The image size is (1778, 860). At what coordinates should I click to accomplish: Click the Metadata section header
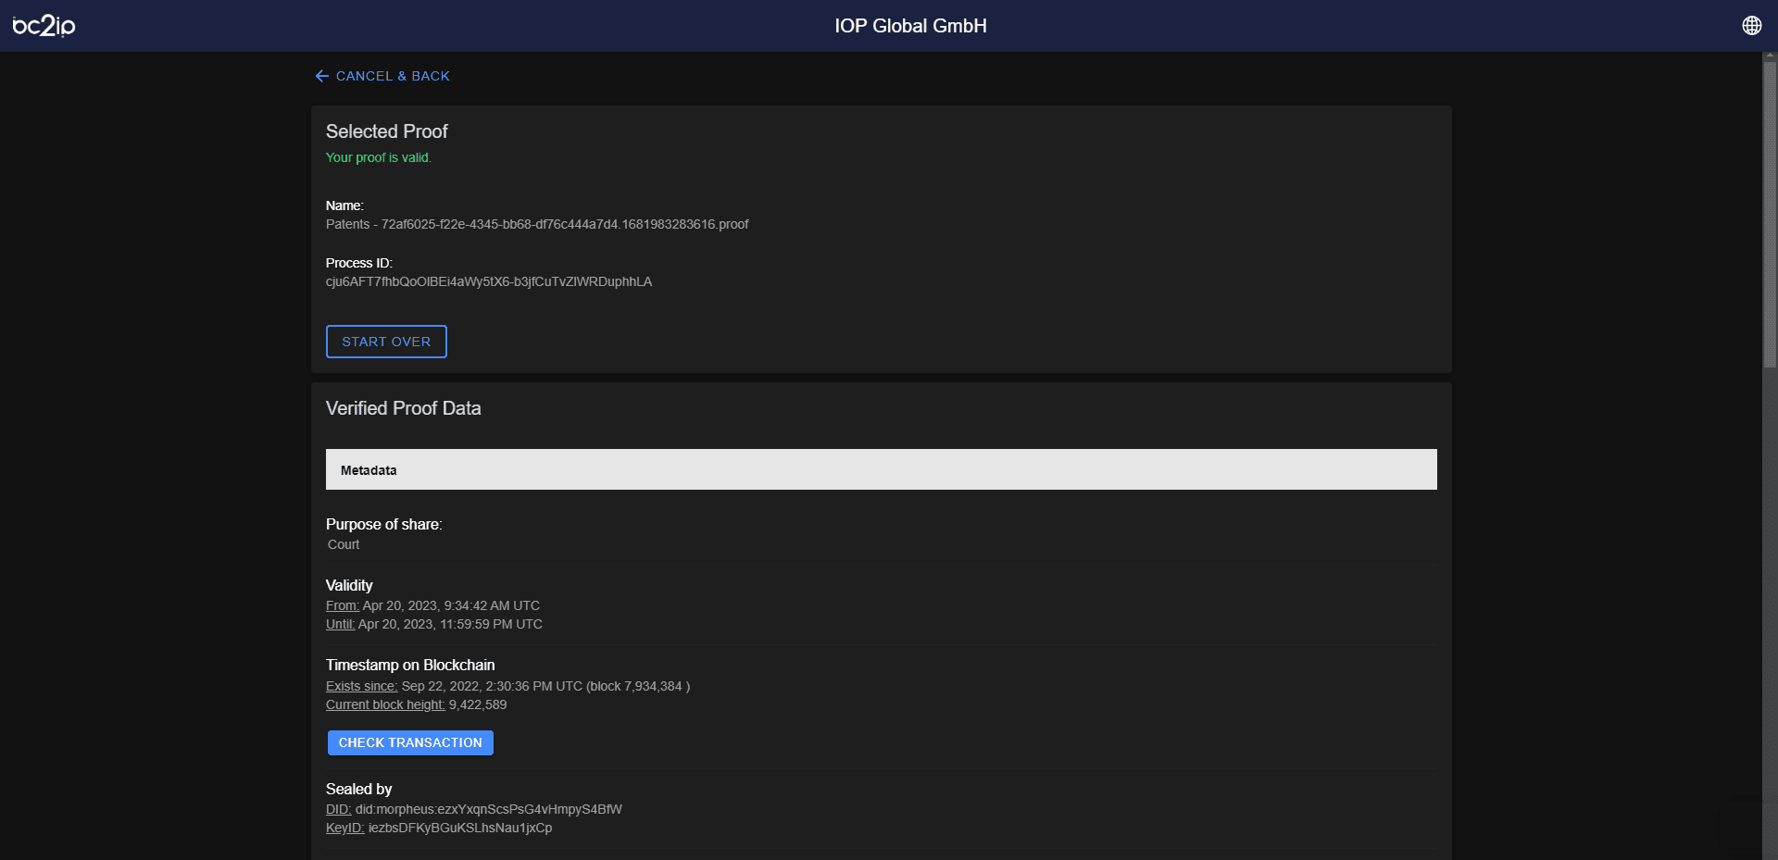point(881,469)
